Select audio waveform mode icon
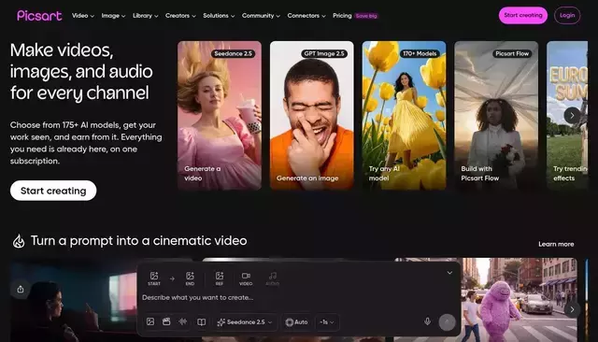Viewport: 598px width, 342px height. [183, 321]
